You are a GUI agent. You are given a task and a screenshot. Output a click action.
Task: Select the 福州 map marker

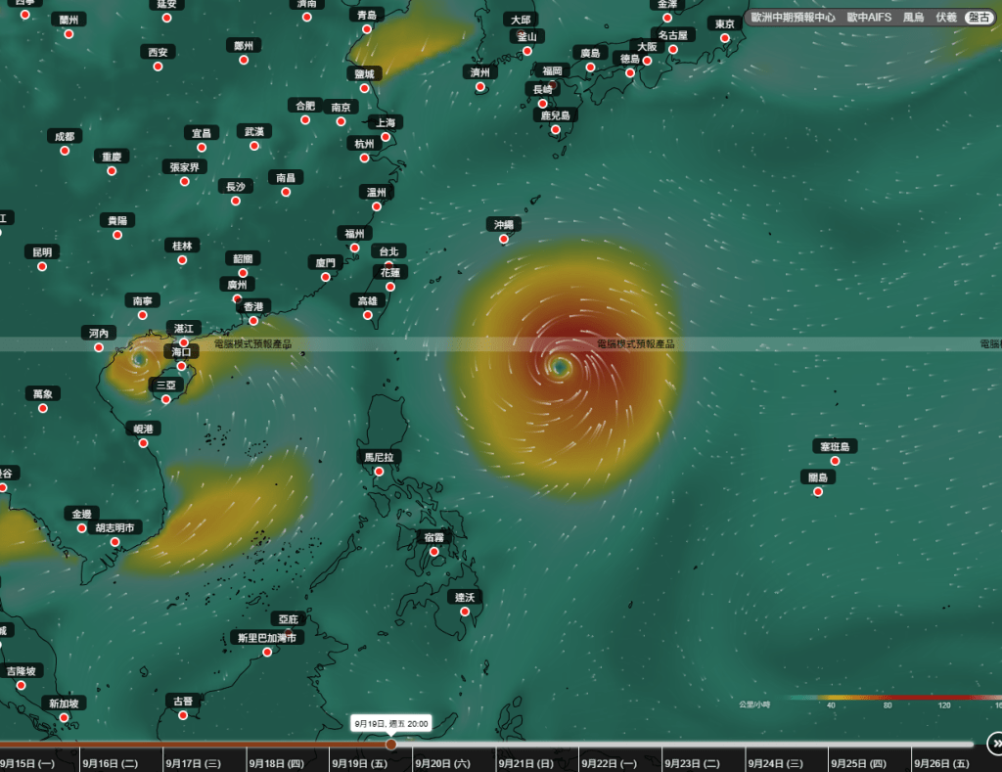pos(354,248)
